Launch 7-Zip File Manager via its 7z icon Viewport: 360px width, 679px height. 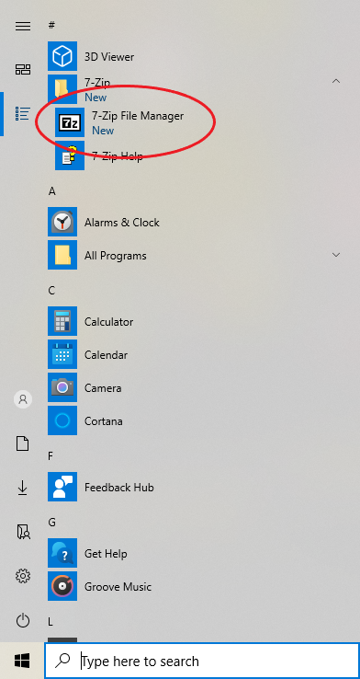[70, 122]
